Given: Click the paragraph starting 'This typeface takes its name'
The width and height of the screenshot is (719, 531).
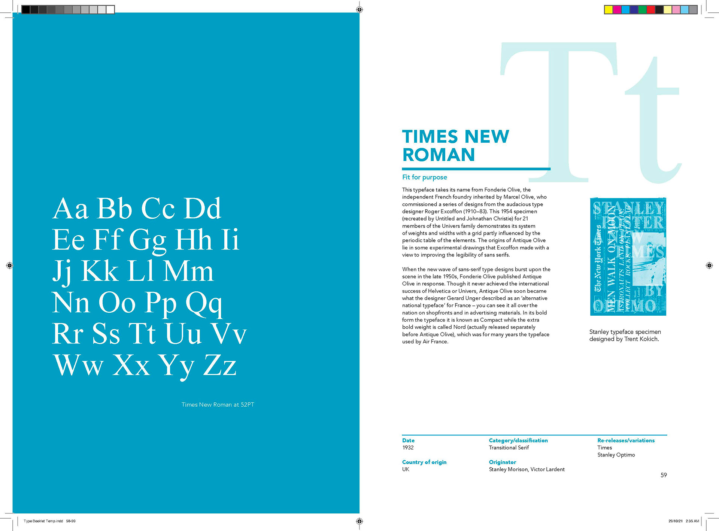Looking at the screenshot, I should tap(476, 222).
